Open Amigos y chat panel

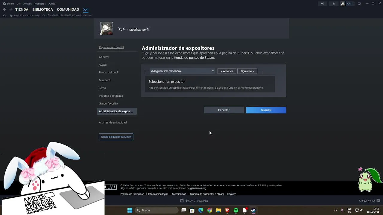tap(369, 201)
